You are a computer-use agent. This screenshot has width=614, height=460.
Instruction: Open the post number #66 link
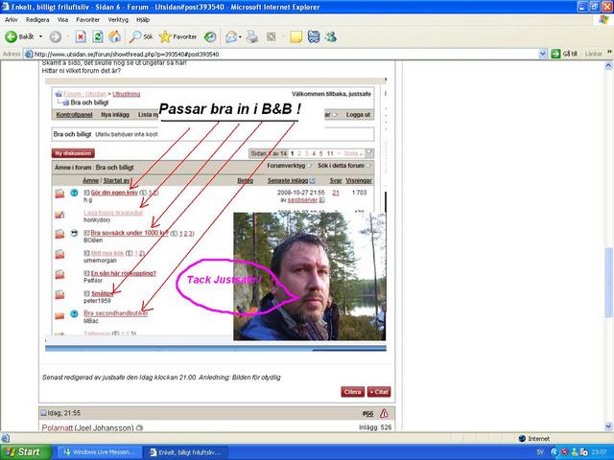pyautogui.click(x=367, y=413)
